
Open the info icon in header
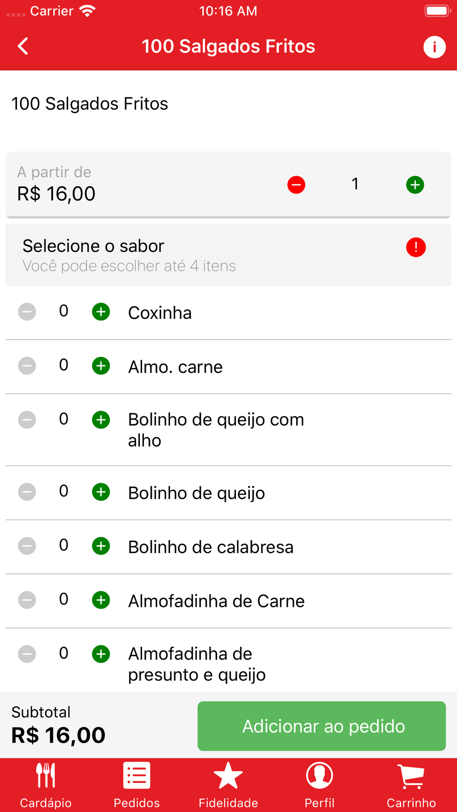tap(434, 47)
